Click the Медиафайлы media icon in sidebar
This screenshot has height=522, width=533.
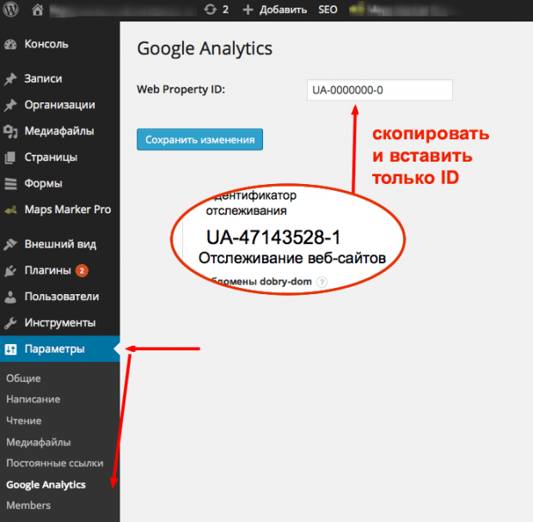coord(10,132)
